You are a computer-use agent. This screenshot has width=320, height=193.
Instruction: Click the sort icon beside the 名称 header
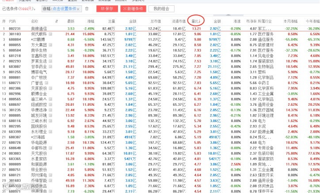tap(57, 21)
